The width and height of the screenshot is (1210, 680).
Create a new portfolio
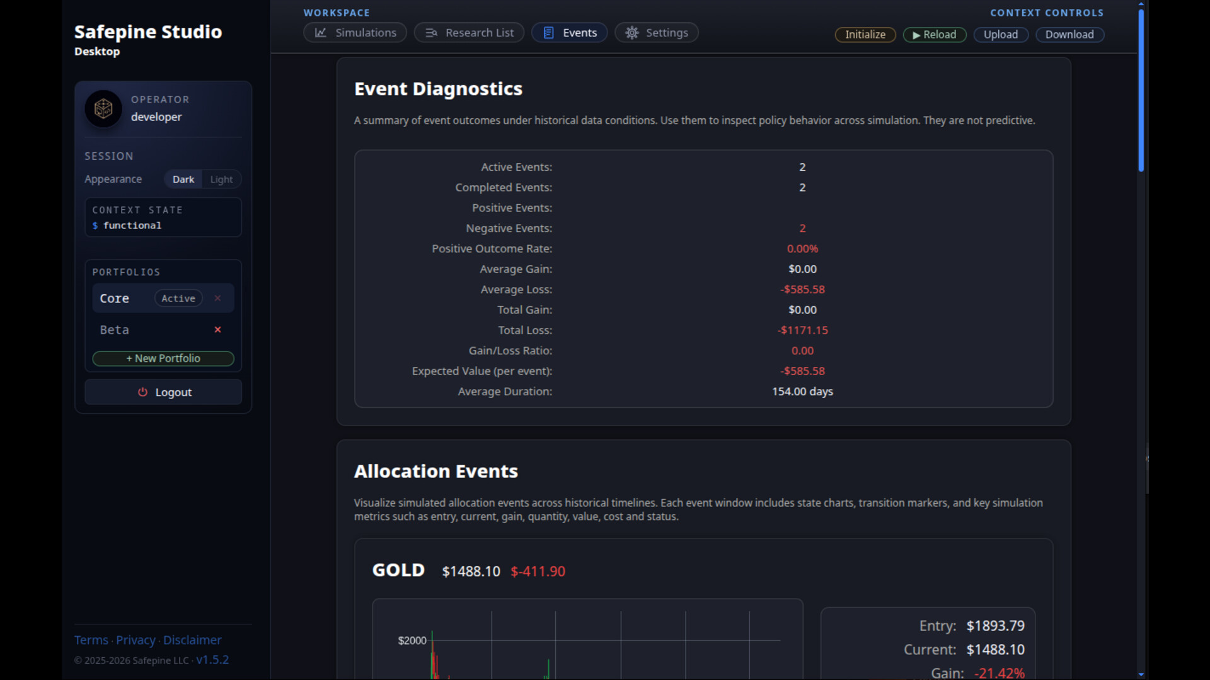coord(163,358)
